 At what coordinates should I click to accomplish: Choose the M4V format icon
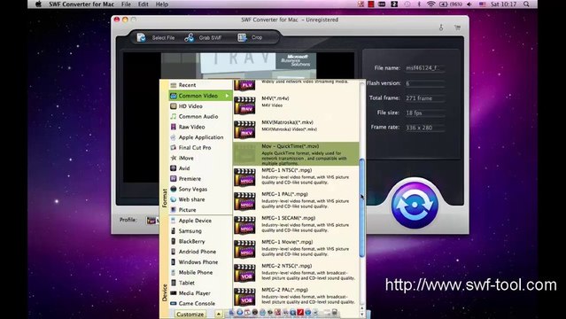click(x=244, y=105)
